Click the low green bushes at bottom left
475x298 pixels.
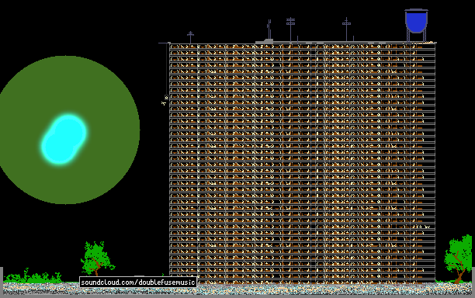33,276
